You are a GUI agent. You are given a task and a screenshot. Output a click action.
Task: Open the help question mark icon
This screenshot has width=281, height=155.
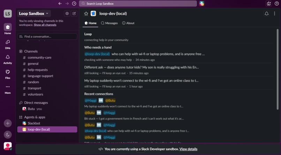[x=276, y=3]
